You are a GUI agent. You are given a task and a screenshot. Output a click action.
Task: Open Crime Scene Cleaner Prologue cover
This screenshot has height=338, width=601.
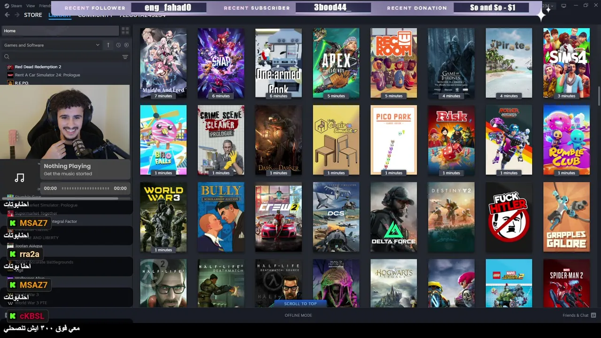(221, 140)
